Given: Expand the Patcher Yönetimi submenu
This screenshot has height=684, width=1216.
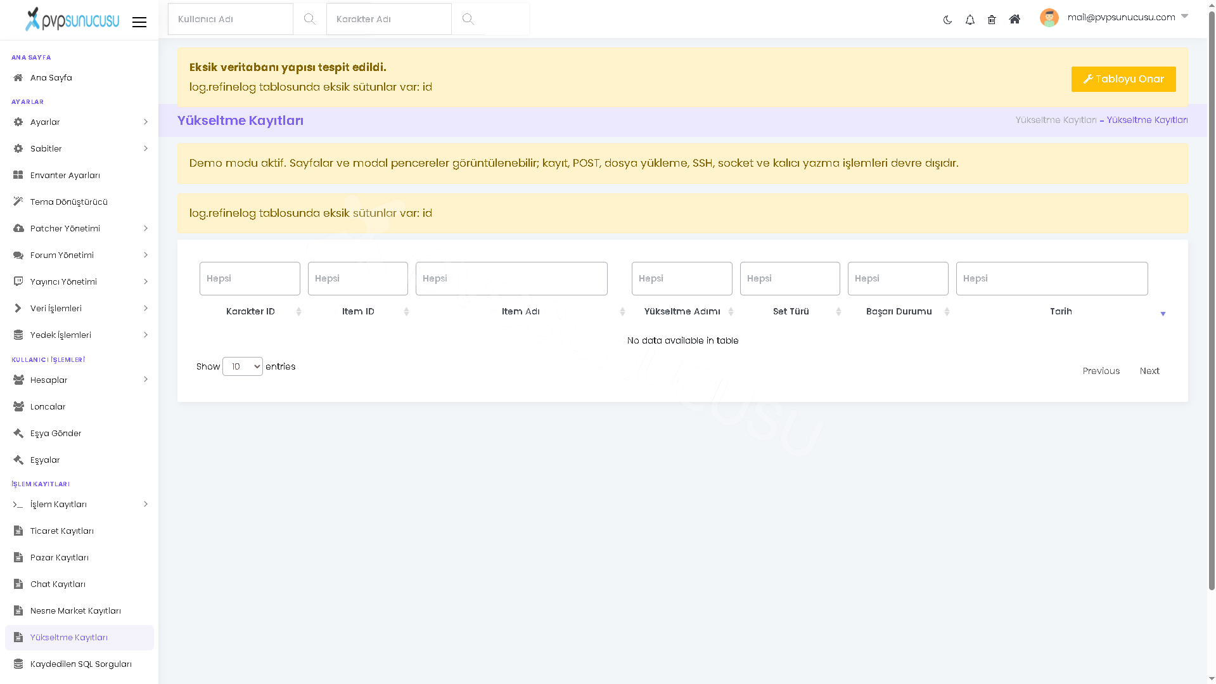Looking at the screenshot, I should click(79, 229).
